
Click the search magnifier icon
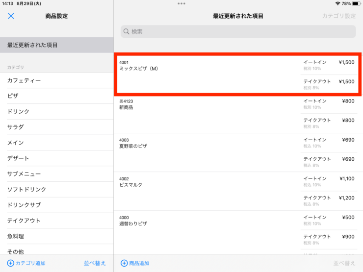tap(126, 31)
